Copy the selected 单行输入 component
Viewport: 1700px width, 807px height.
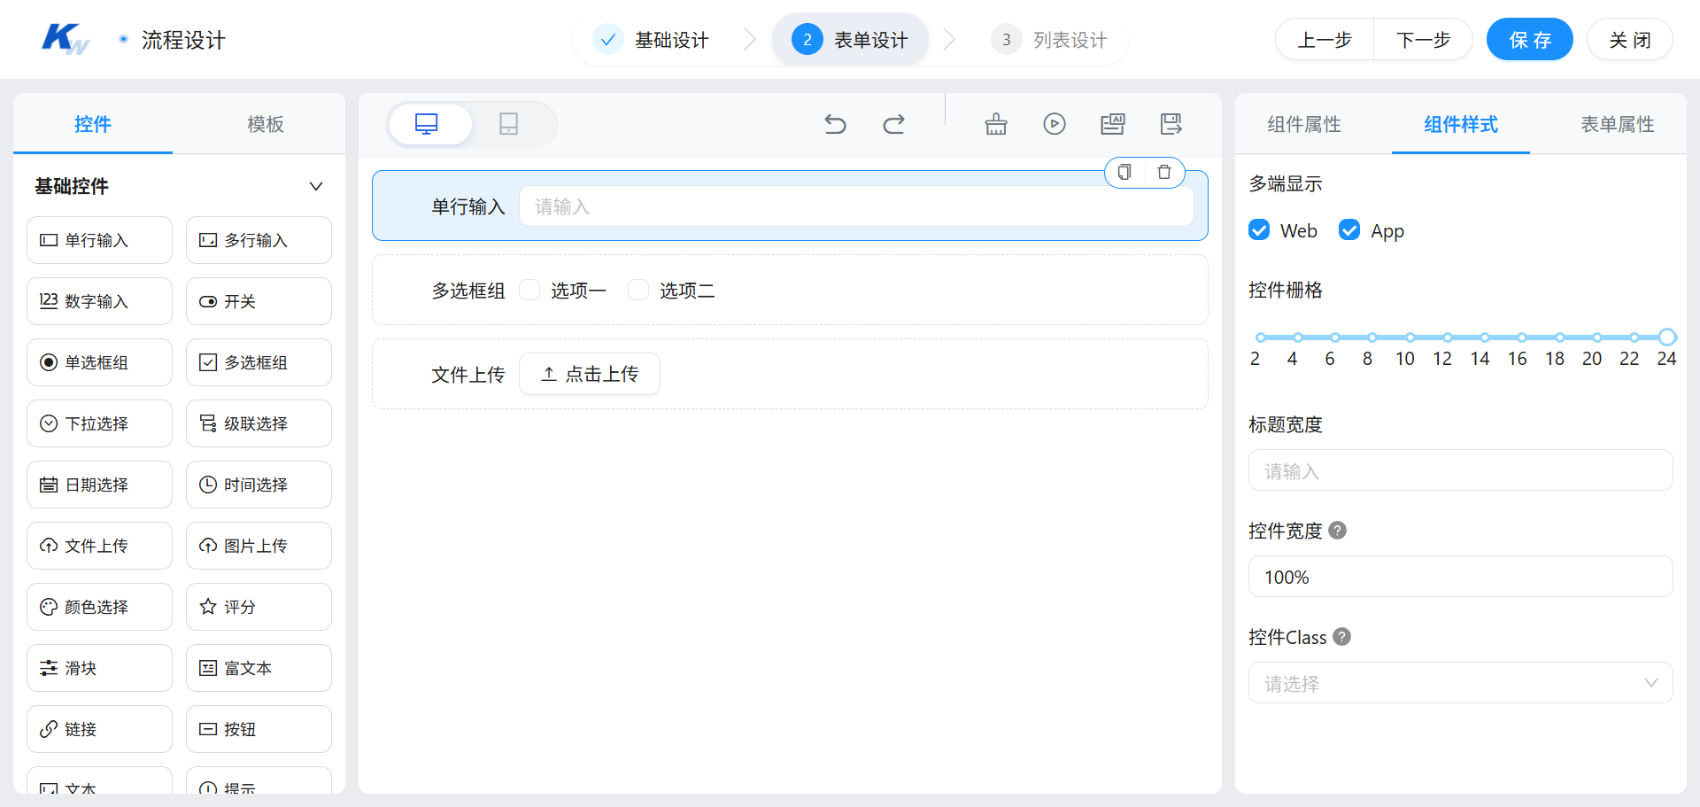coord(1124,172)
